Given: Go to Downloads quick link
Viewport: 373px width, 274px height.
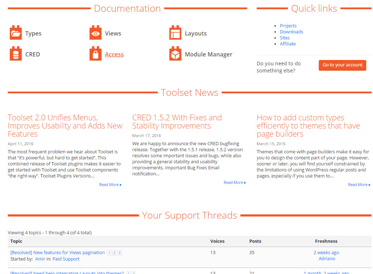Looking at the screenshot, I should coord(291,32).
